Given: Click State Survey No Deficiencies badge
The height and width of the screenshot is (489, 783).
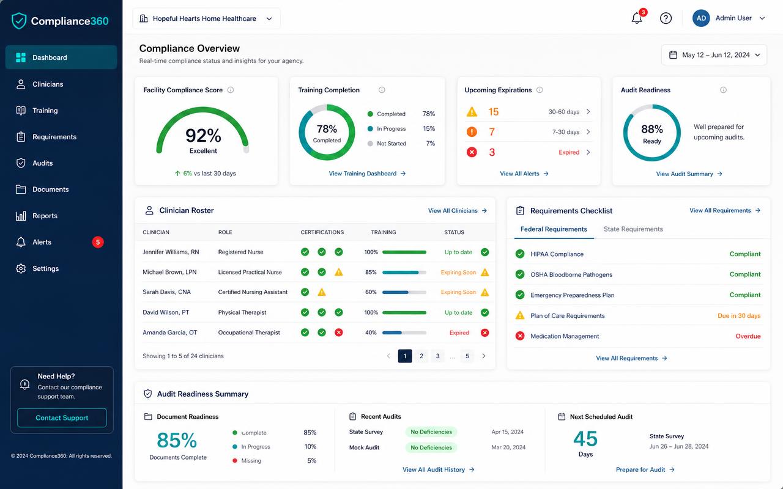Looking at the screenshot, I should pyautogui.click(x=431, y=432).
